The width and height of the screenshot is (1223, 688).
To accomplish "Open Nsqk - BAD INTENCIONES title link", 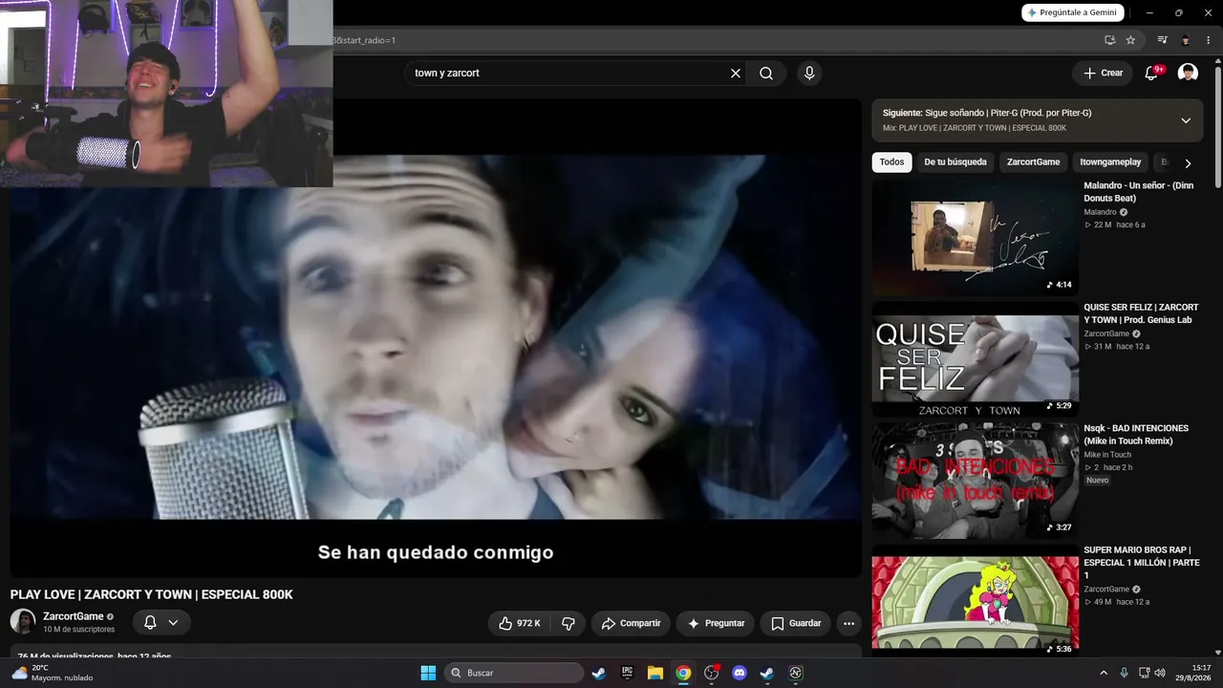I will click(1136, 435).
